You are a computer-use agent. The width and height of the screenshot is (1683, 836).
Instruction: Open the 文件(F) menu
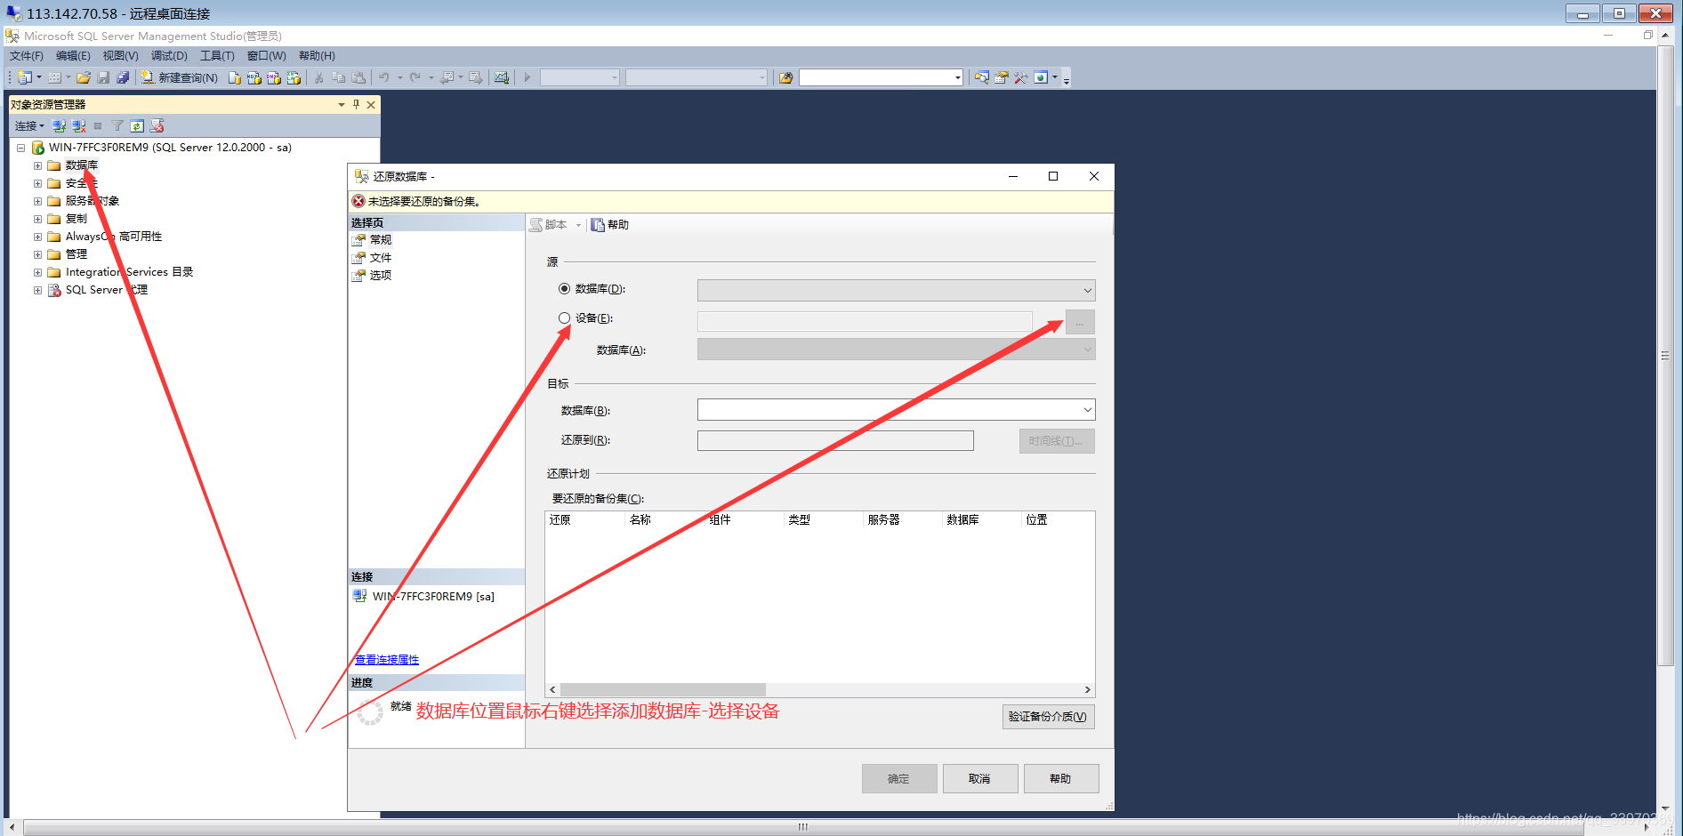tap(27, 55)
